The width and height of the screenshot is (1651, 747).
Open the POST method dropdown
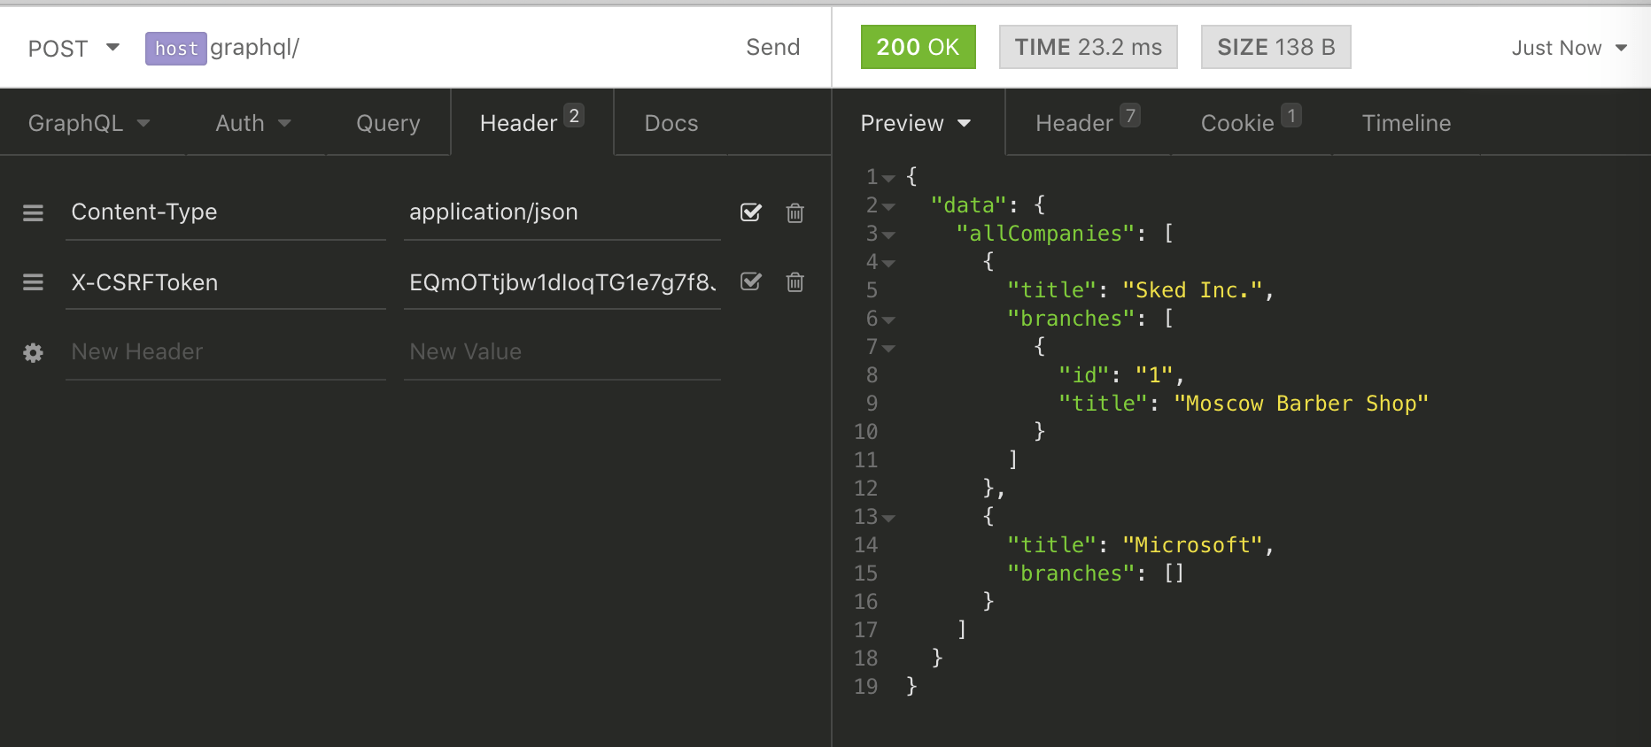(74, 48)
